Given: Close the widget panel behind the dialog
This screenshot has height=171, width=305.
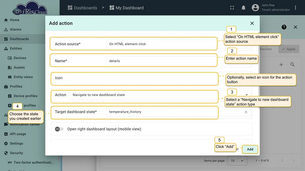Looking at the screenshot, I should [x=295, y=27].
